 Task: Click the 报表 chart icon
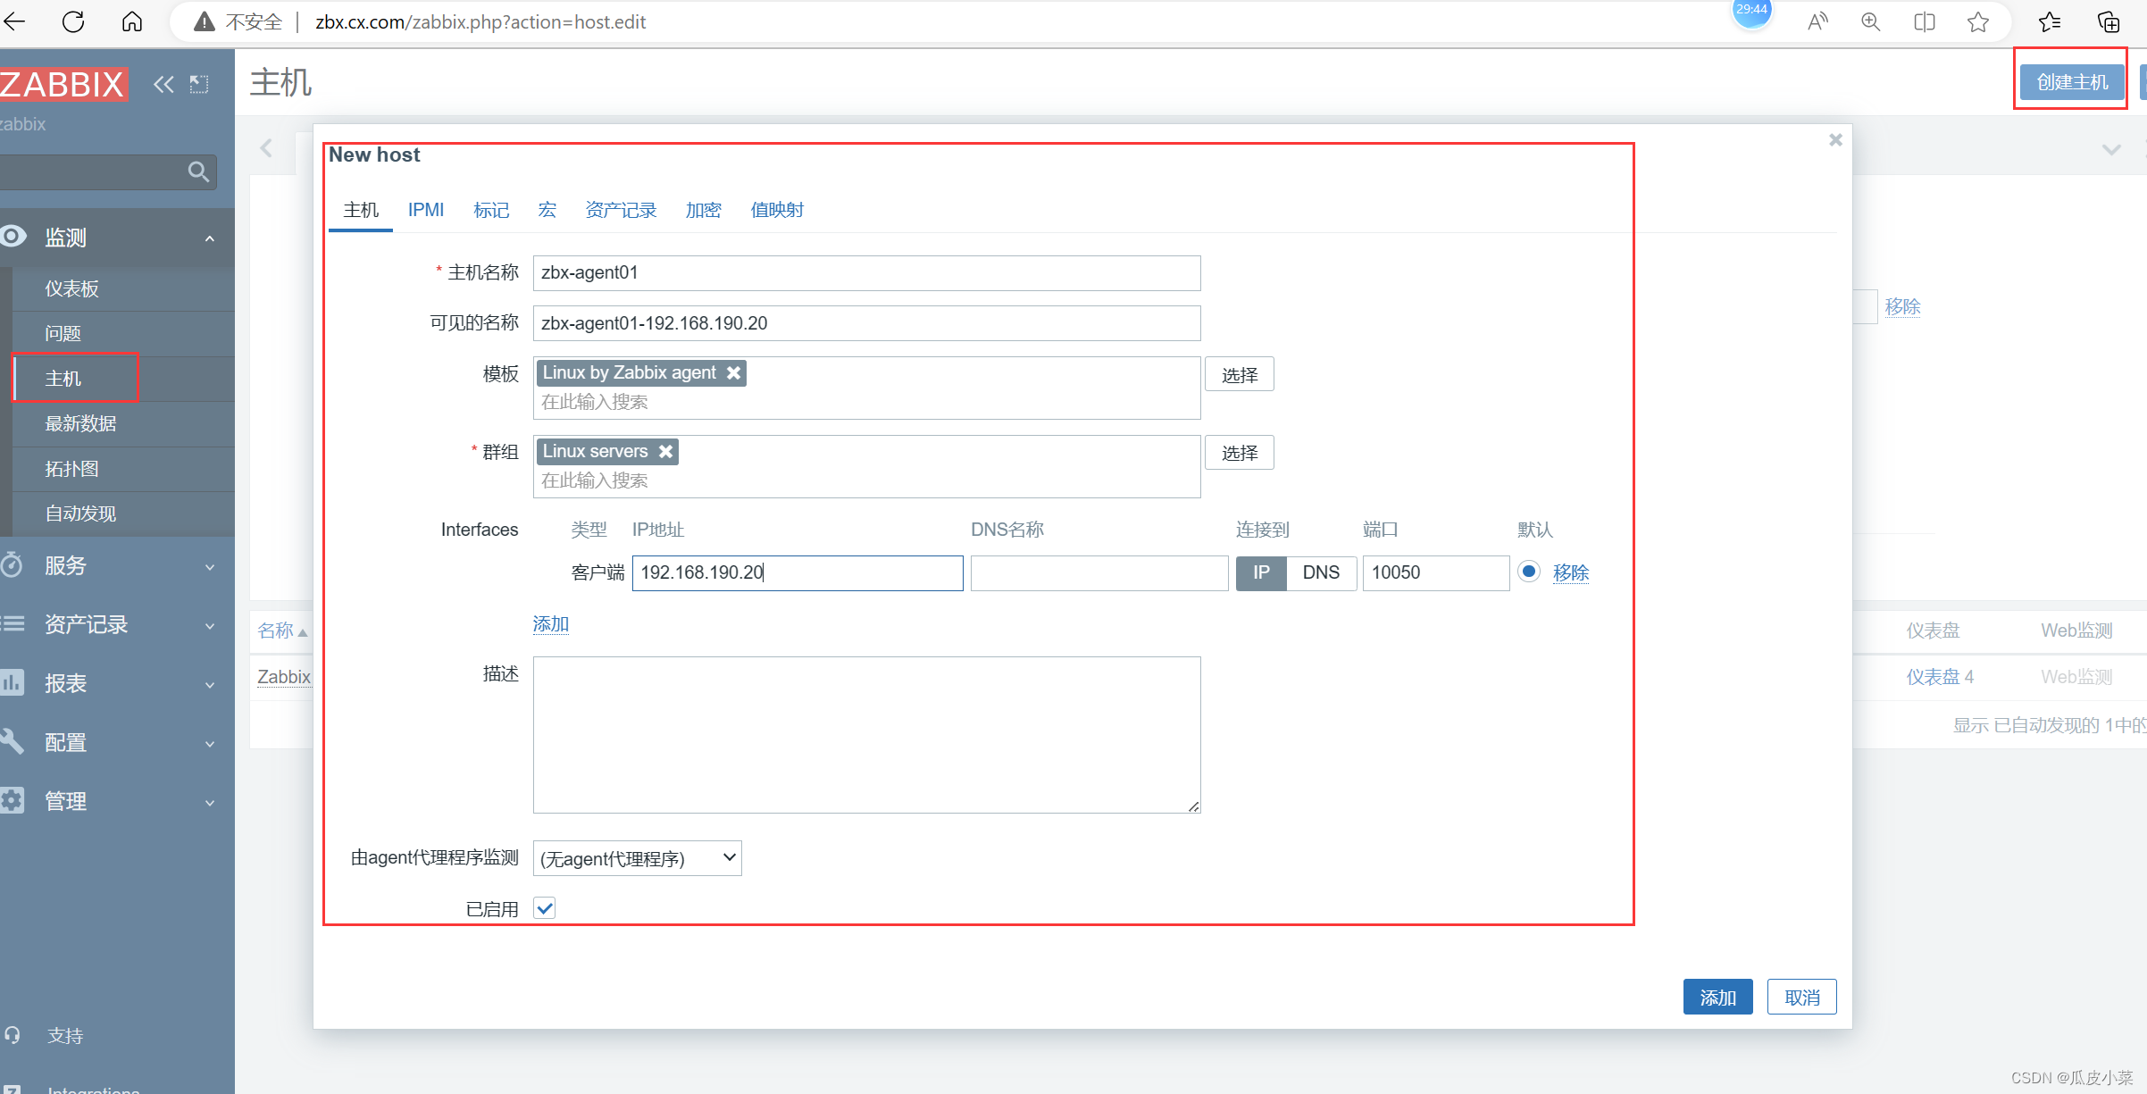coord(12,682)
